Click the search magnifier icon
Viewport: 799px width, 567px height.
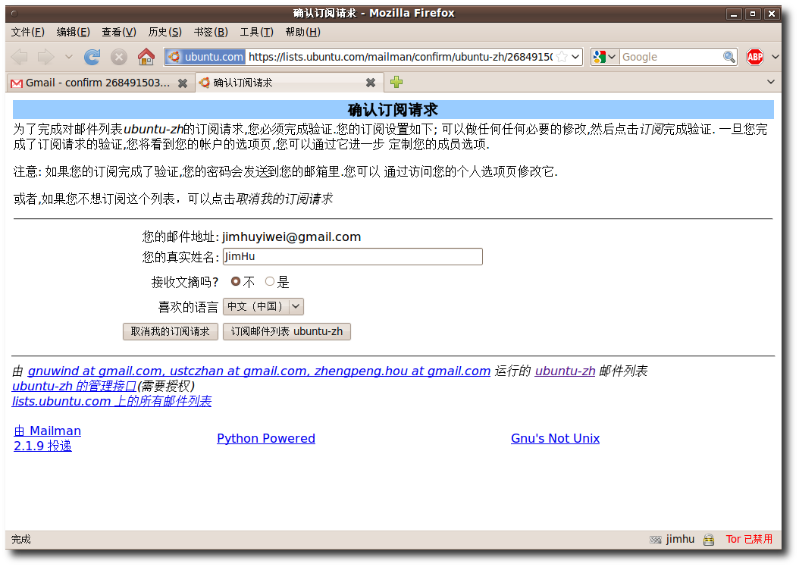[x=729, y=57]
